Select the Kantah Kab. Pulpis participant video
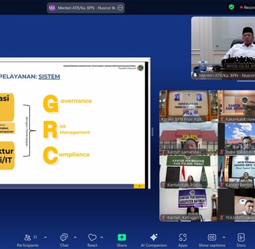Screen dimensions: 255x249 pyautogui.click(x=188, y=171)
